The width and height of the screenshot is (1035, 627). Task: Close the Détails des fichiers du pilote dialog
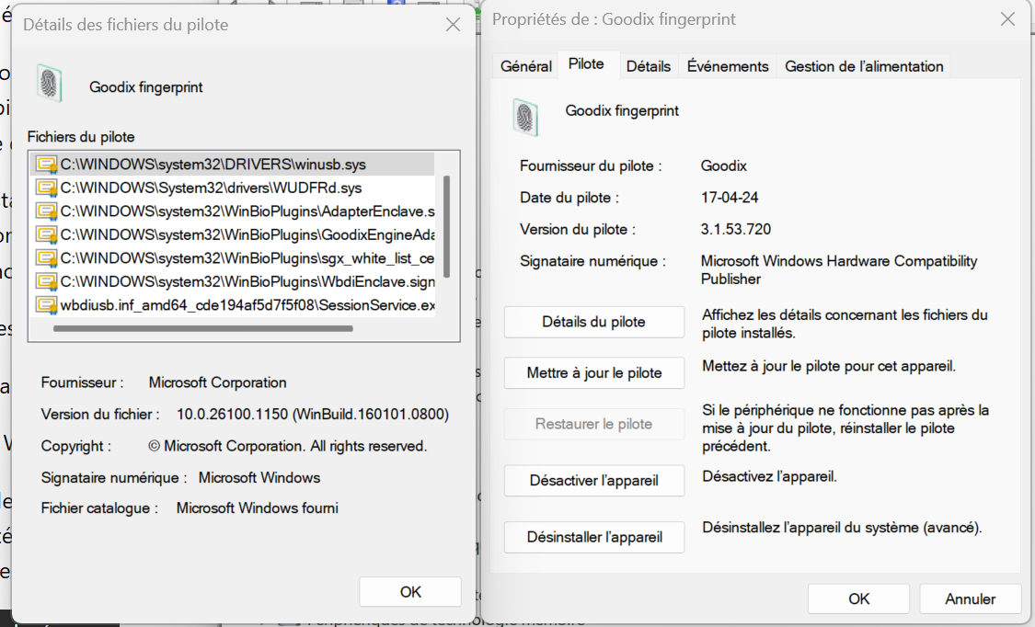453,25
